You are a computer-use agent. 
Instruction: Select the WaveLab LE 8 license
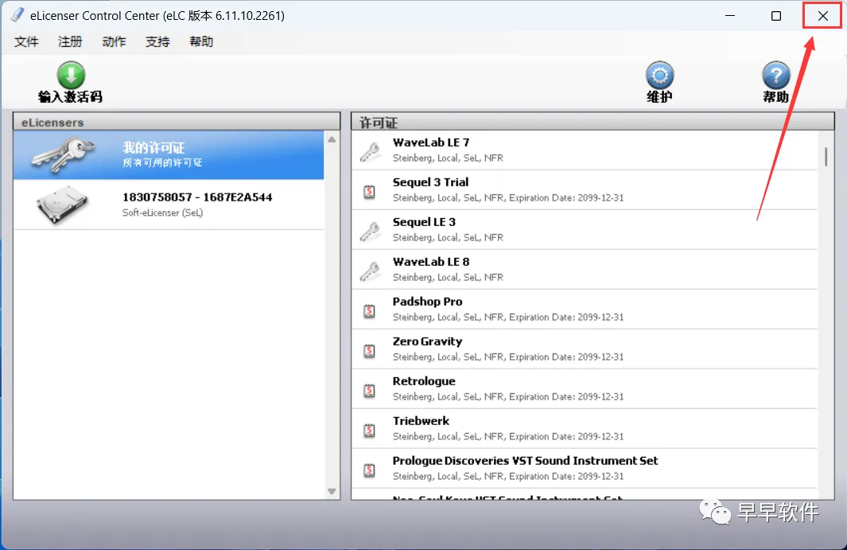584,269
